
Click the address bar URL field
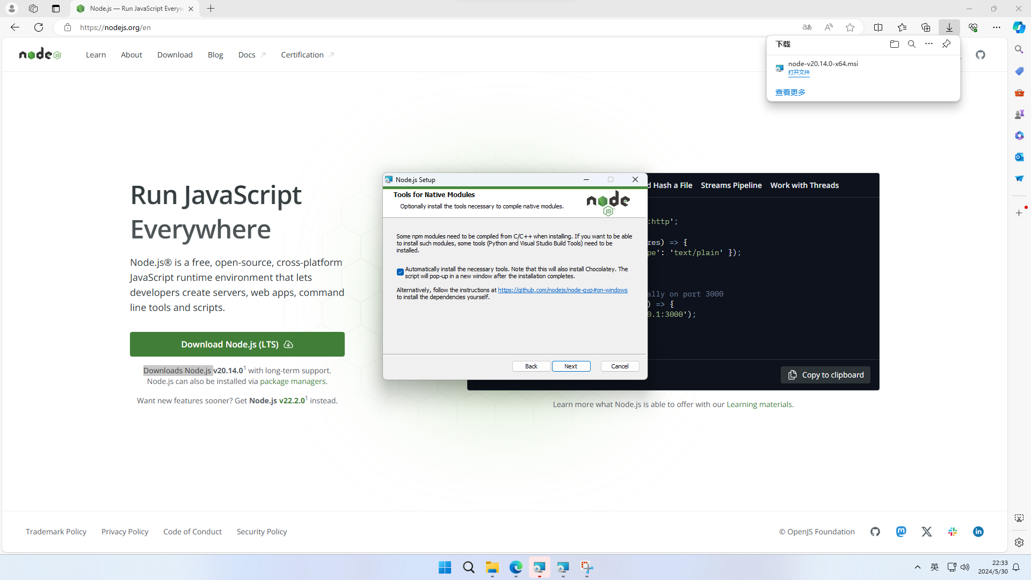(x=376, y=27)
